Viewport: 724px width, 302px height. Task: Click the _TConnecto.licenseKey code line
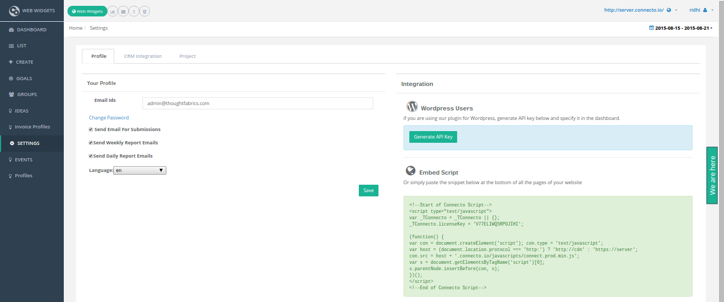point(466,224)
